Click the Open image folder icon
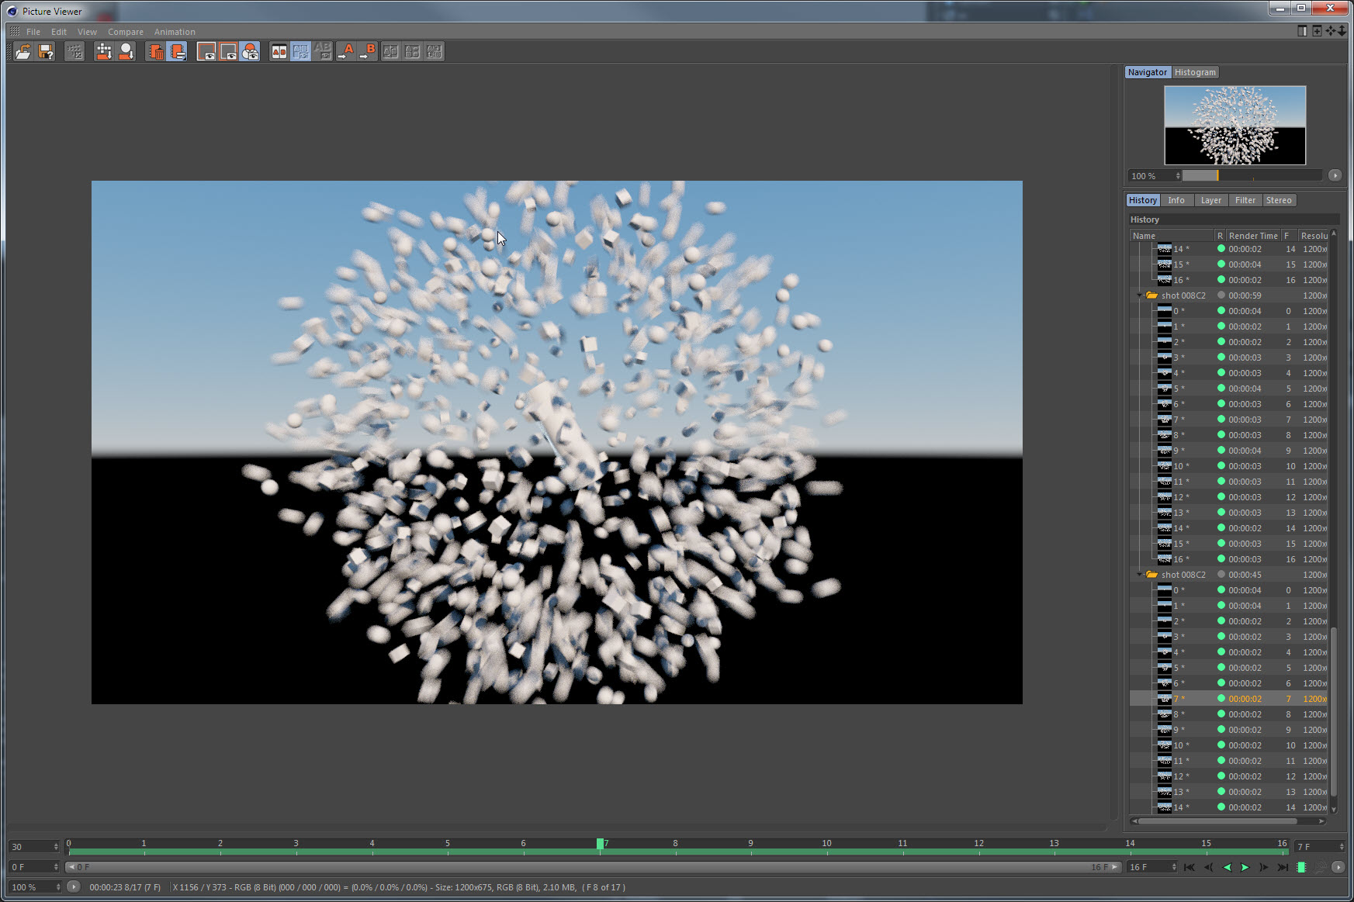Screen dimensions: 1354x902 pos(23,52)
